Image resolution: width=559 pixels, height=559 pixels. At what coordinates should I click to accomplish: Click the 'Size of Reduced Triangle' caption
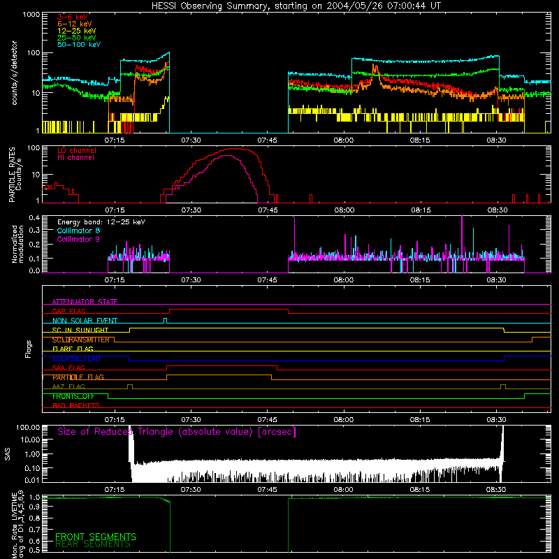point(177,432)
